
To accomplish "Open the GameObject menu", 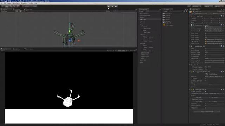I will (16, 3).
